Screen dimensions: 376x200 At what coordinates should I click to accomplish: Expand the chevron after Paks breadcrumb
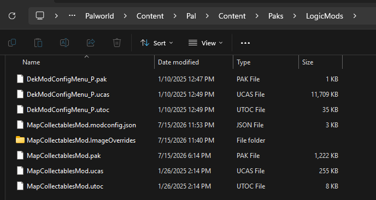point(295,16)
